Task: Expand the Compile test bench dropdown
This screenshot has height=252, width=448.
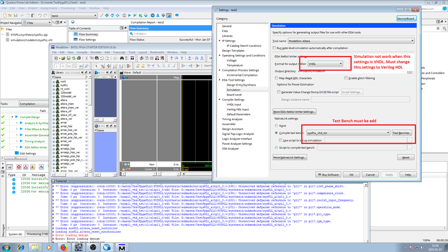Action: coord(388,133)
